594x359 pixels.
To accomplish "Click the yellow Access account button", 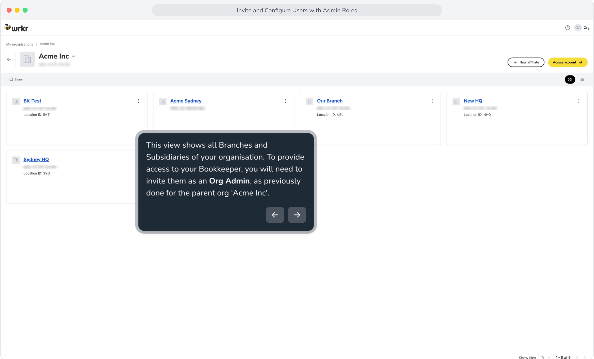I will 568,62.
